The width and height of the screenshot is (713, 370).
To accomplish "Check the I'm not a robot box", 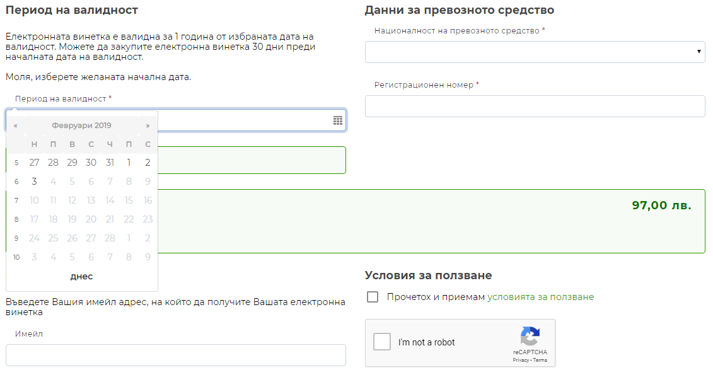I will pos(382,342).
